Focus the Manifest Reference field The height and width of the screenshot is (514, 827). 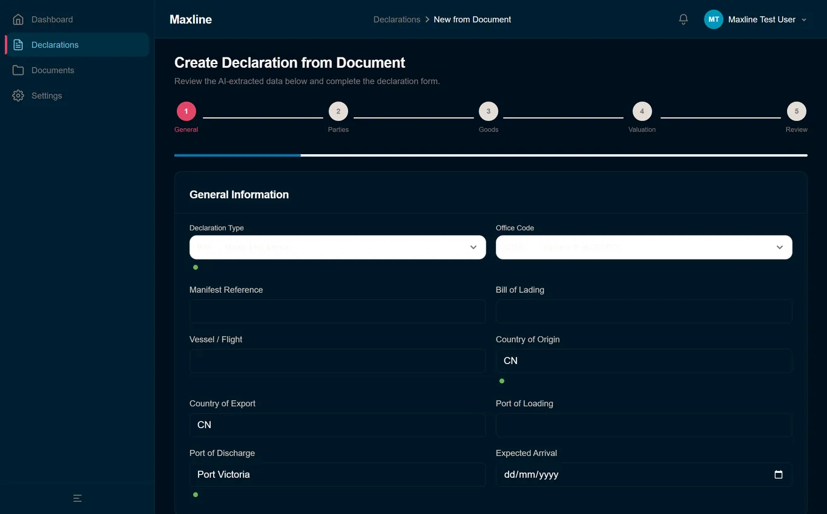point(338,311)
